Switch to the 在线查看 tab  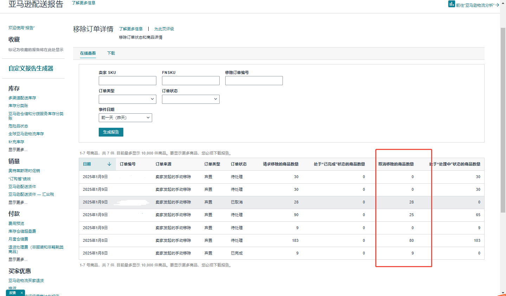[x=88, y=53]
